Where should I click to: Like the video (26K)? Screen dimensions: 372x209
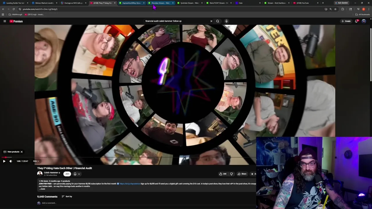[223, 174]
